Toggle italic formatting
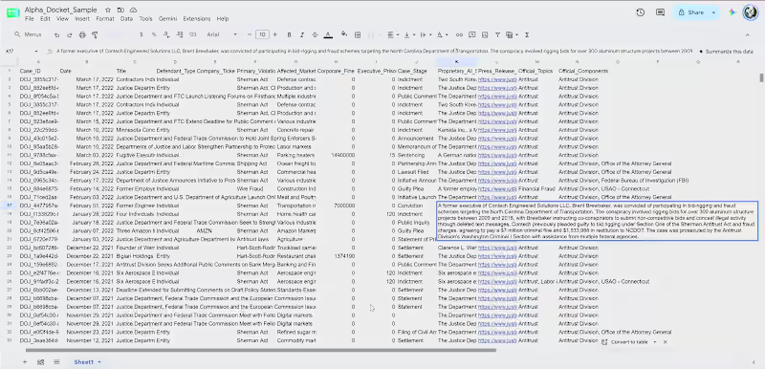Viewport: 765px width, 369px height. [x=302, y=35]
